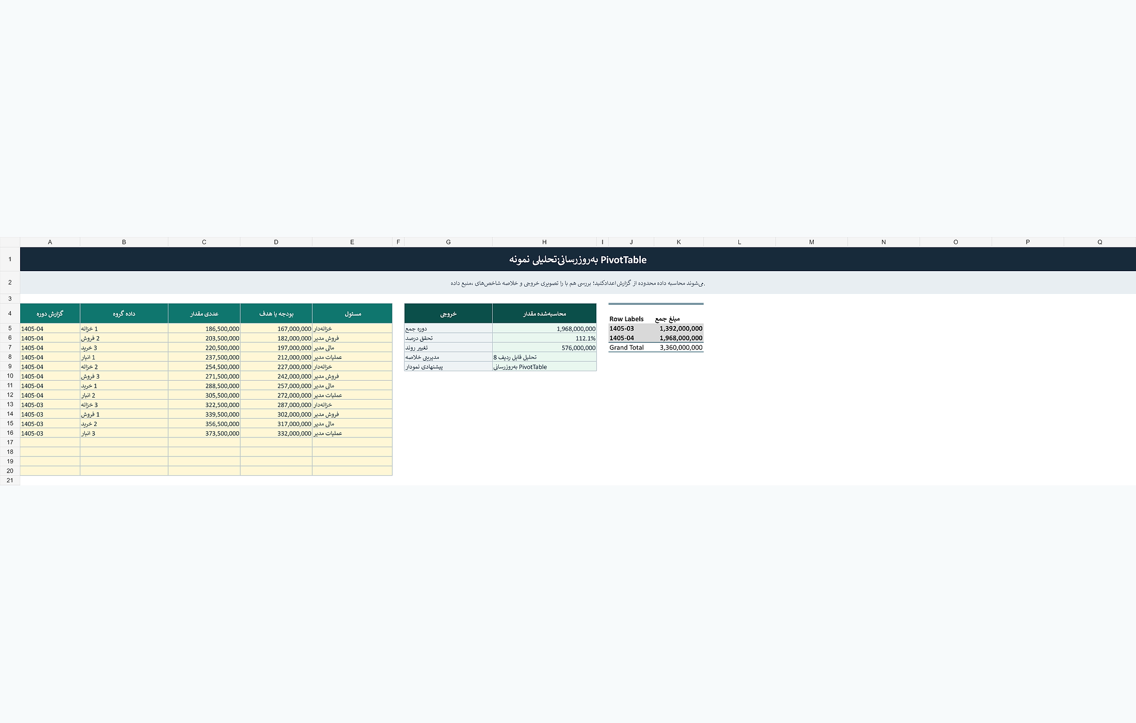Select the cell with 237,500,000
This screenshot has width=1136, height=723.
(x=204, y=357)
